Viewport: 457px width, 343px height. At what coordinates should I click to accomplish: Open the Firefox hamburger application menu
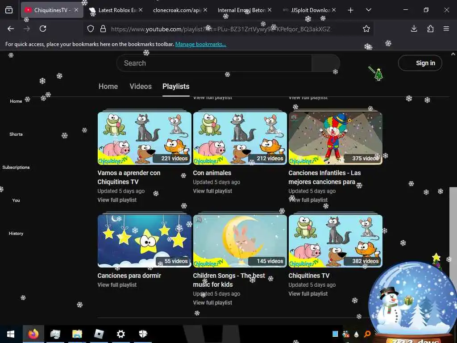pos(446,29)
